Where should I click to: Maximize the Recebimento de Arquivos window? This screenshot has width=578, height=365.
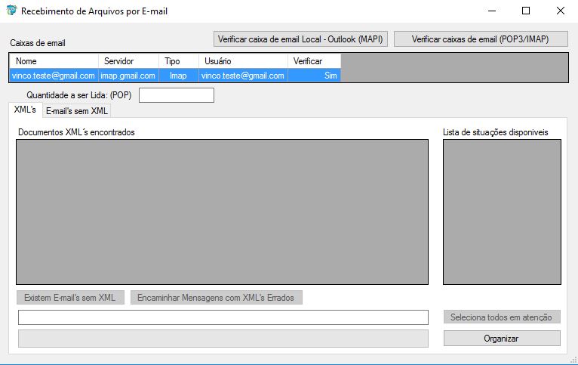tap(526, 11)
